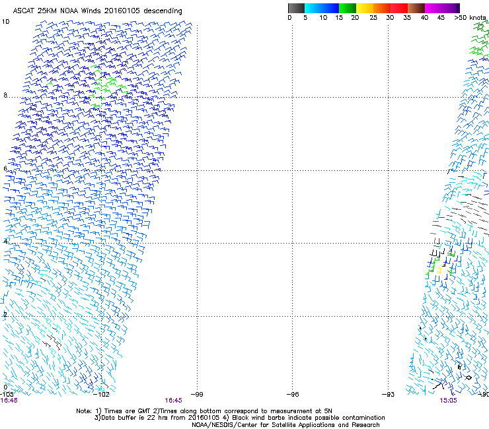The height and width of the screenshot is (429, 489).
Task: Click the purple '16:45' time label
Action: click(173, 401)
